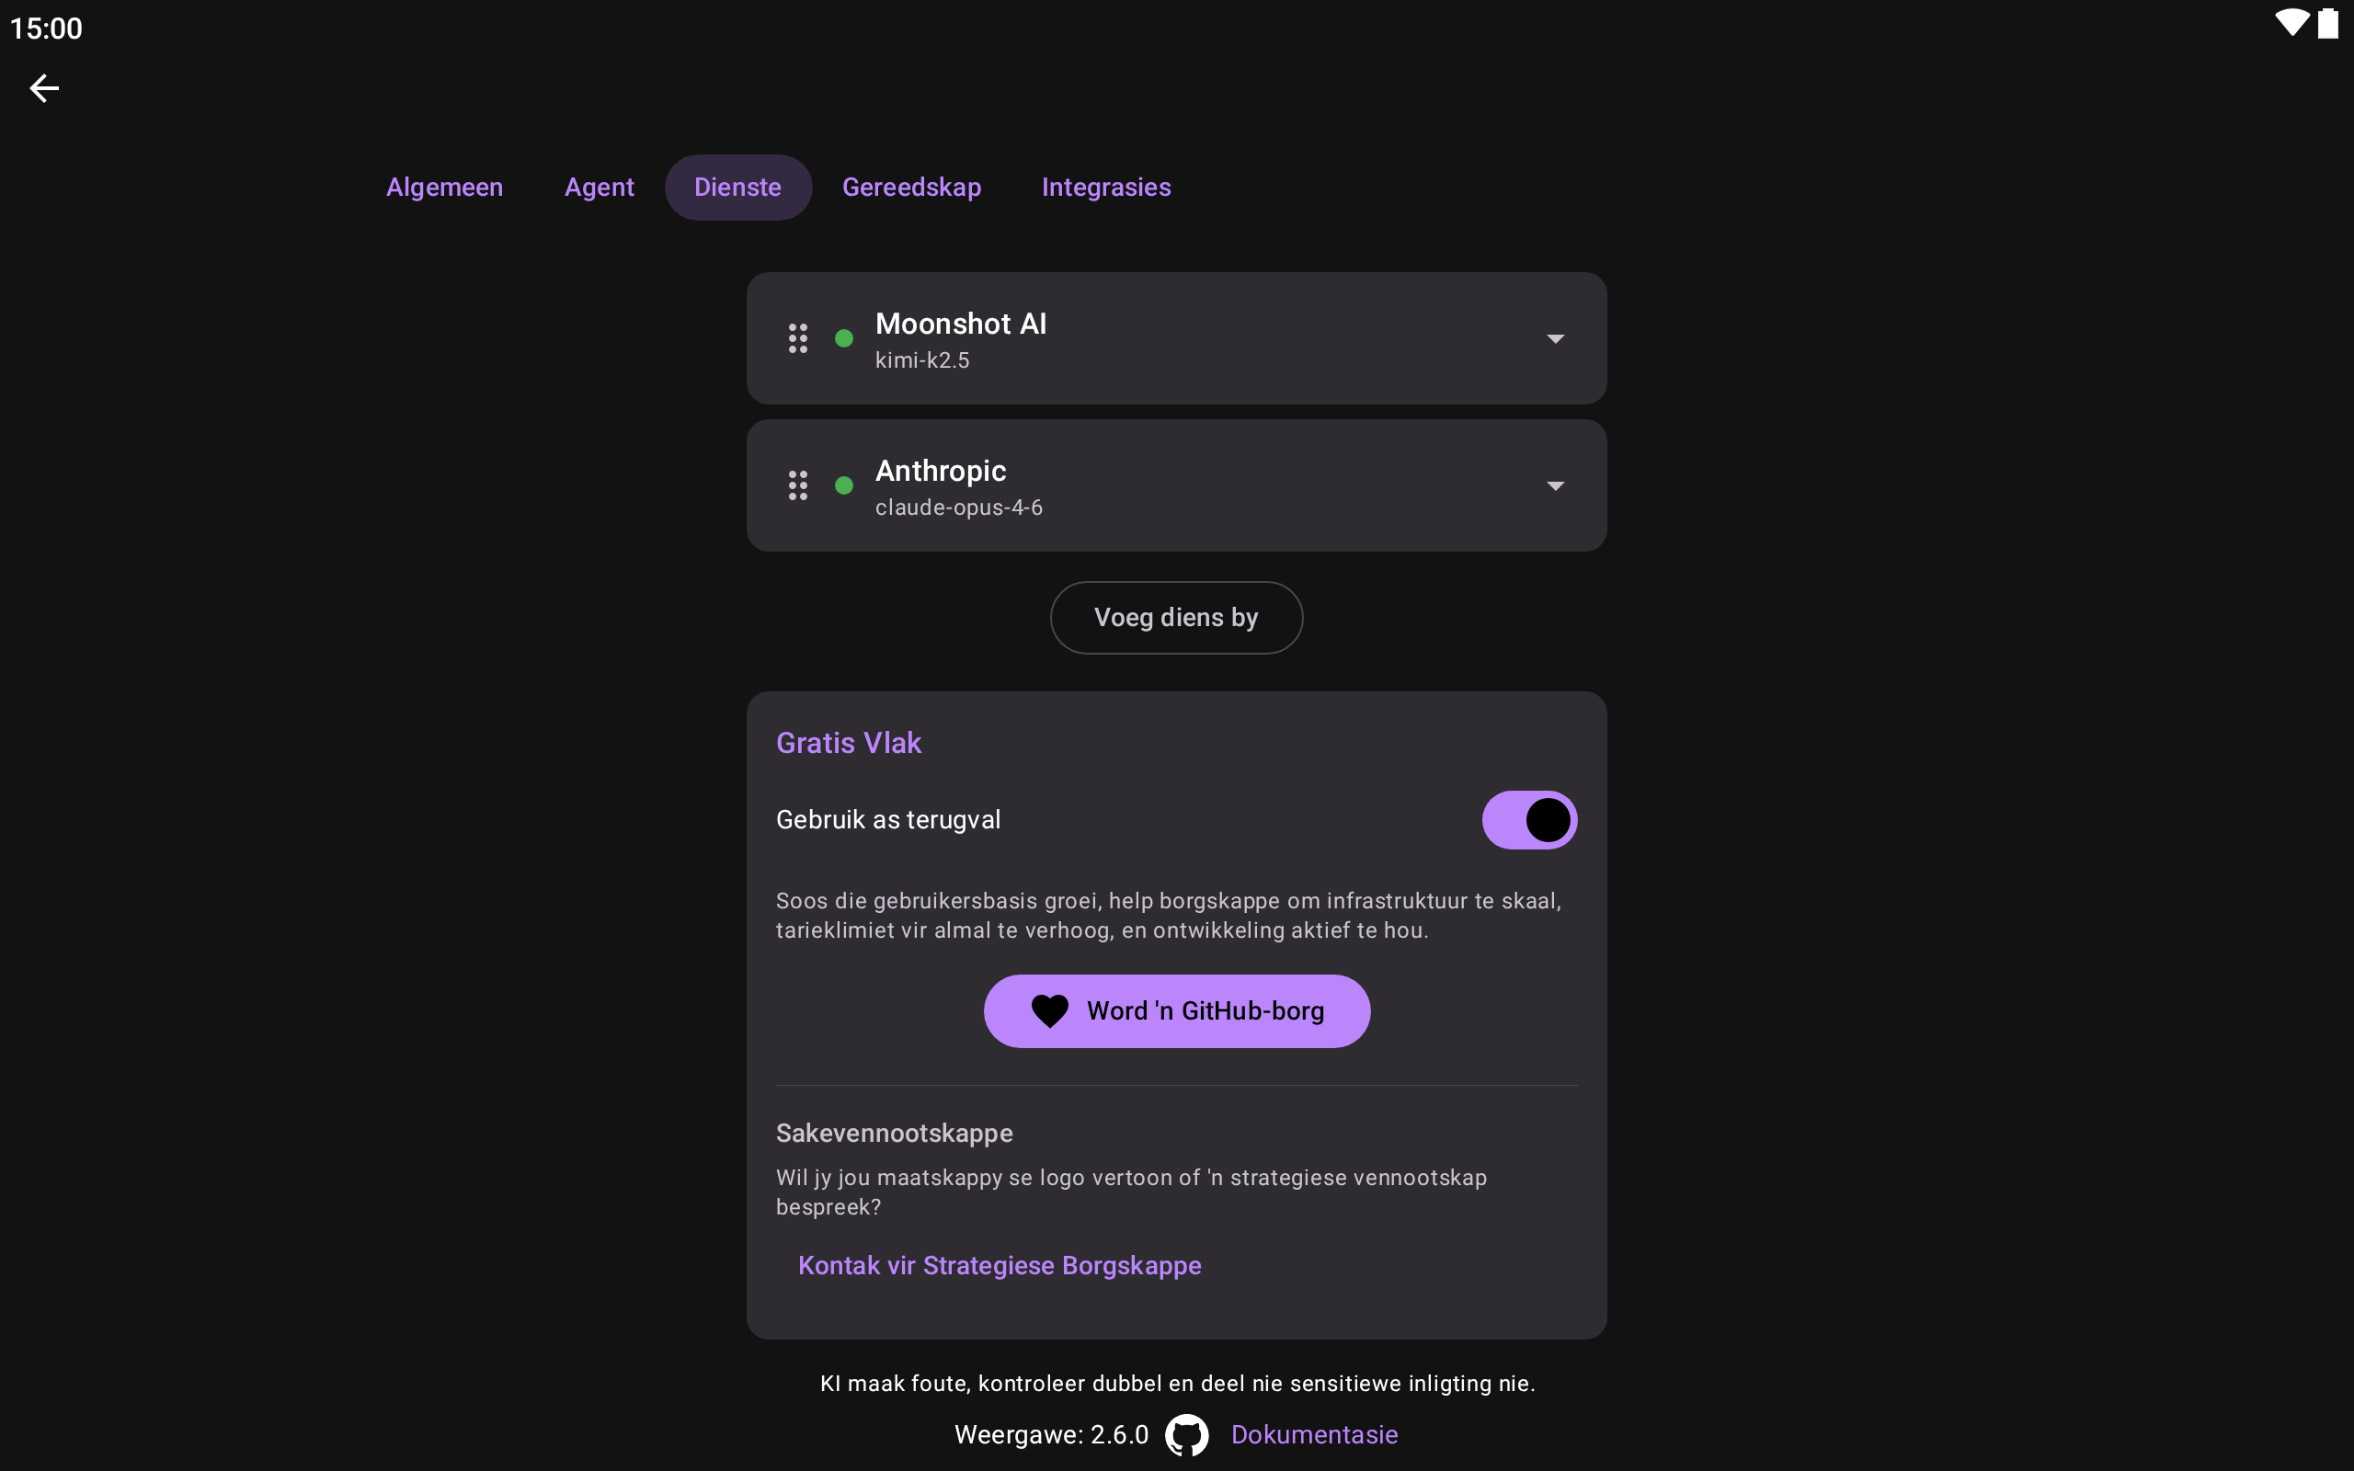2354x1471 pixels.
Task: Click the heart icon on sponsor button
Action: pyautogui.click(x=1049, y=1010)
